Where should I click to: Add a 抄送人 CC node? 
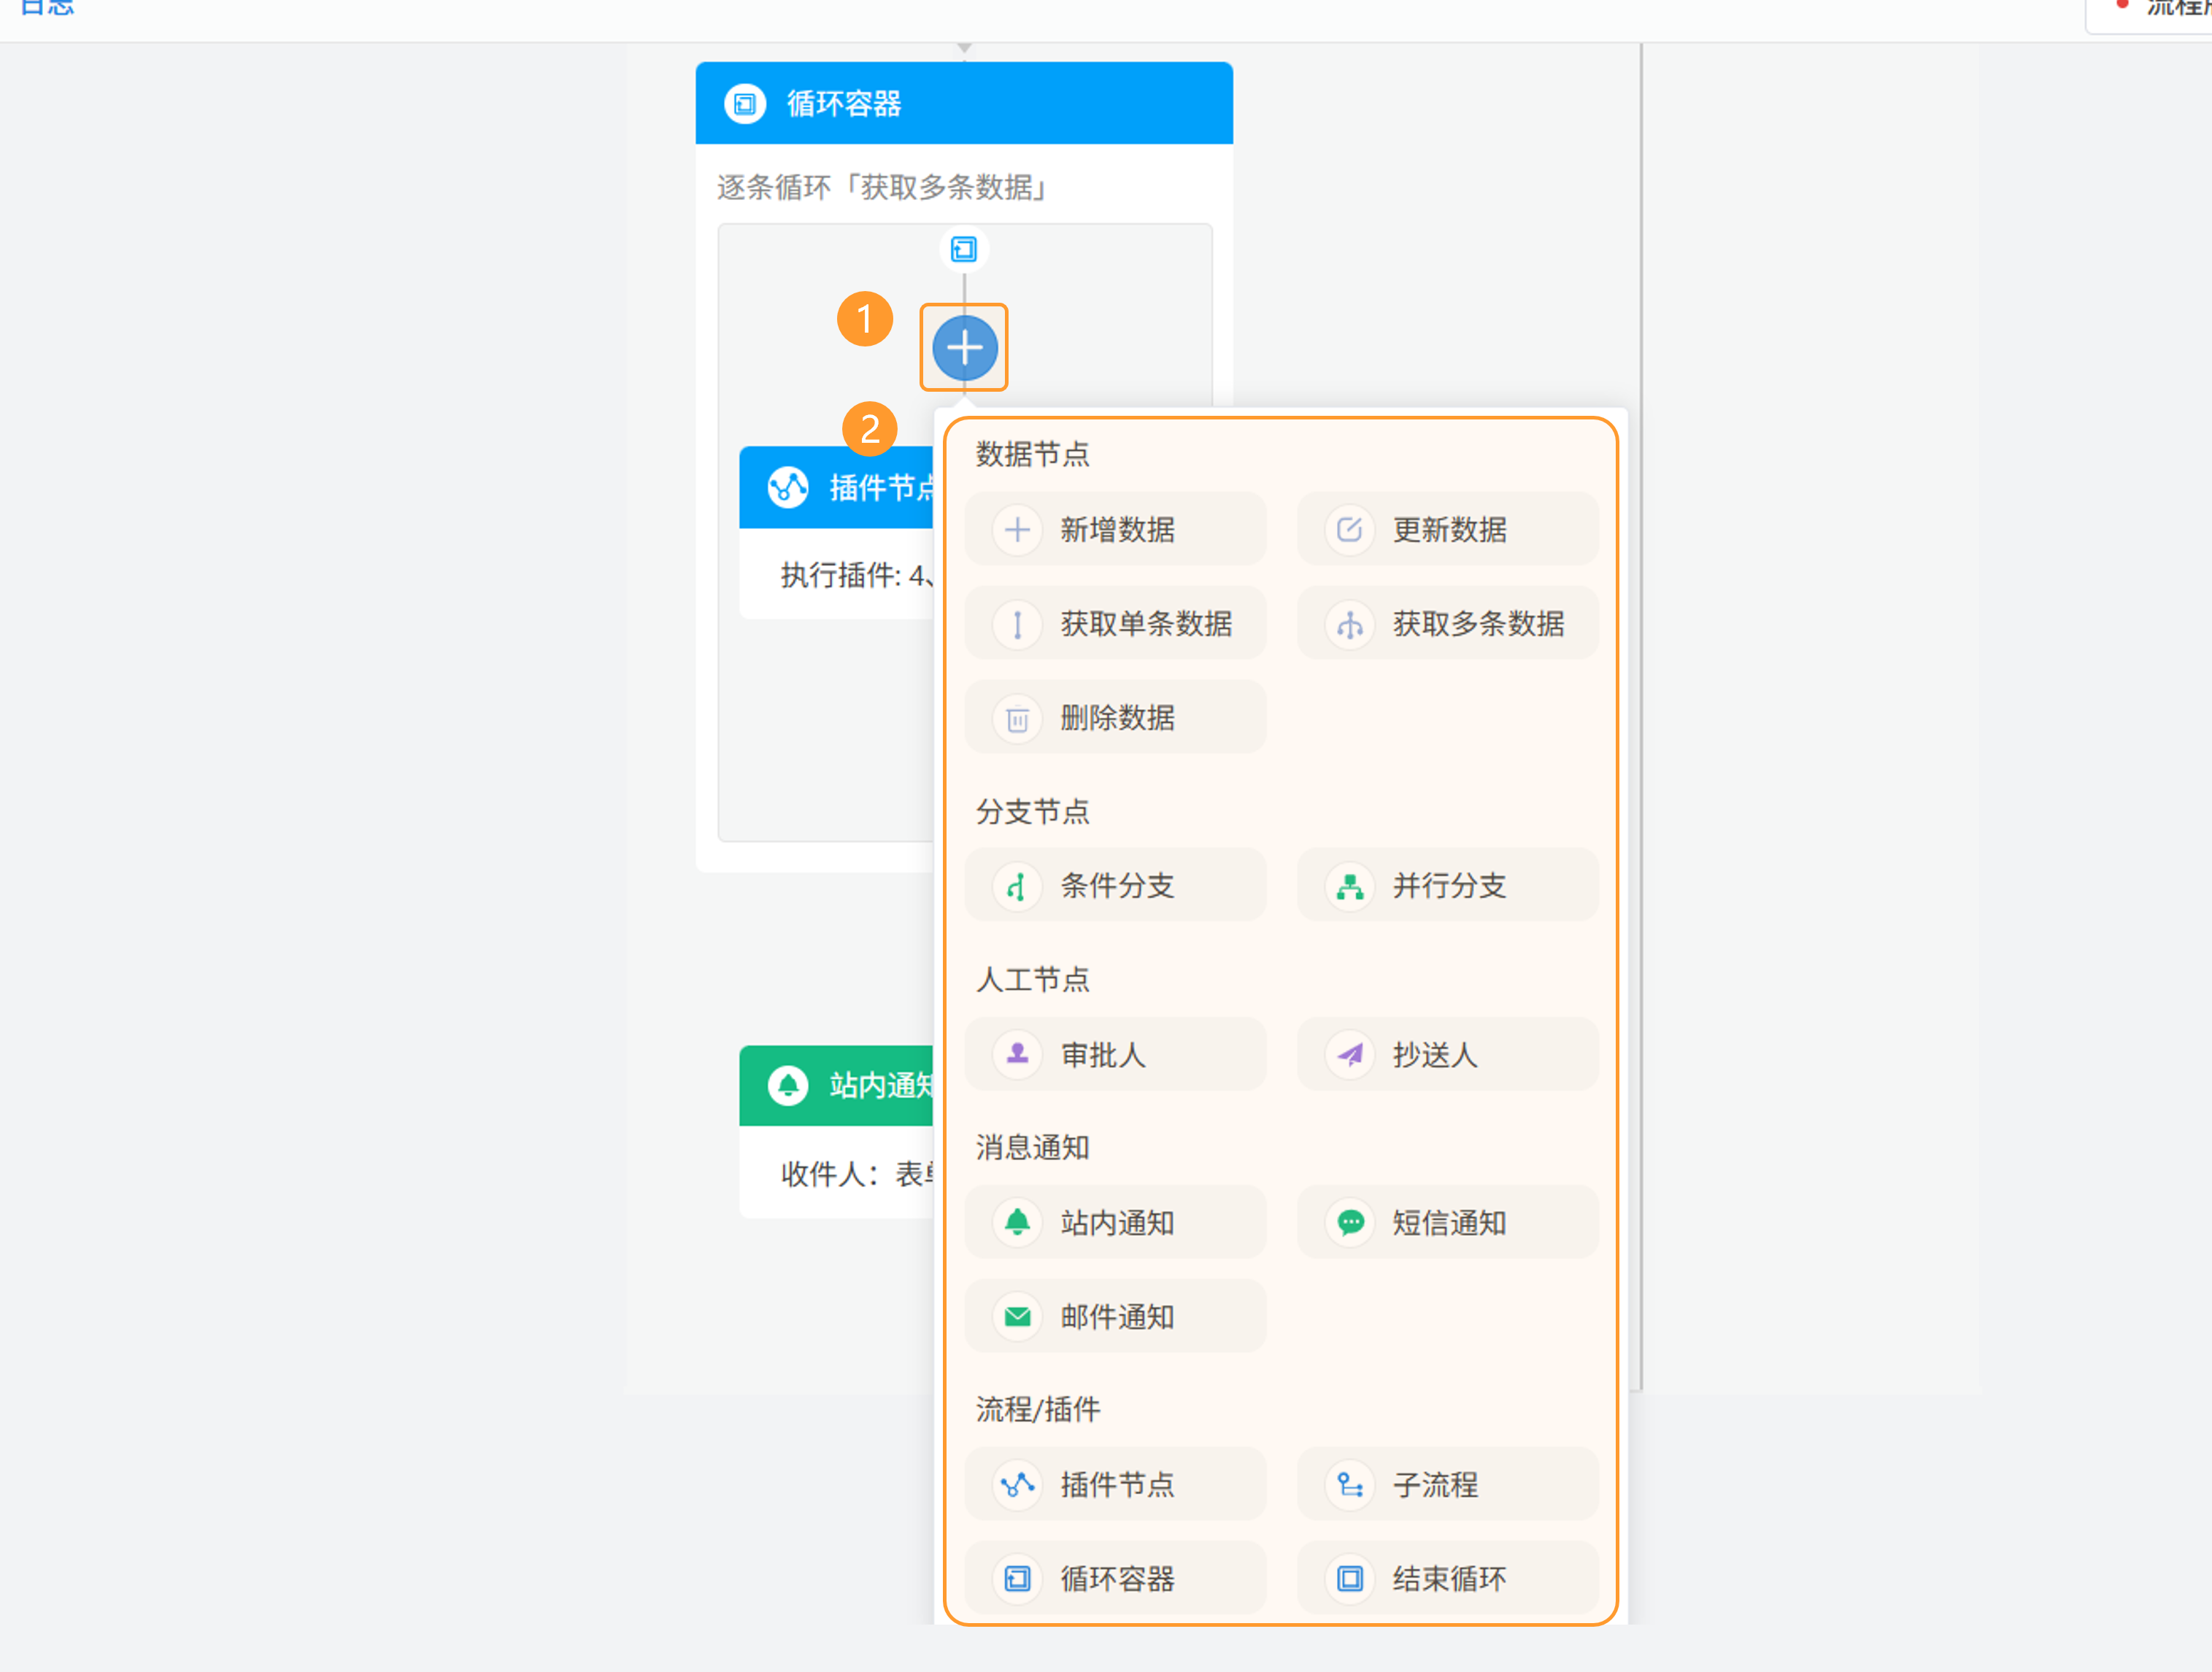[x=1447, y=1054]
